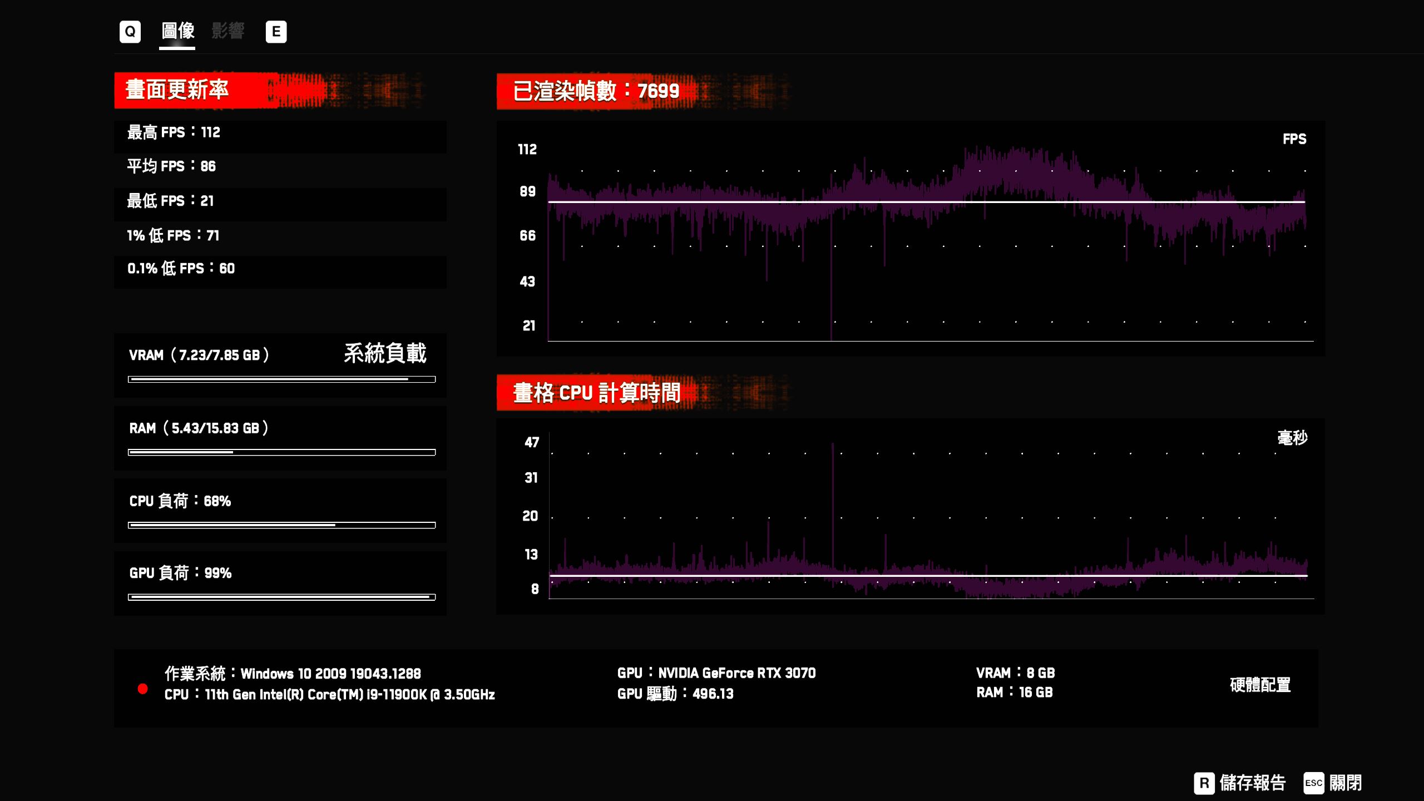The height and width of the screenshot is (801, 1424).
Task: Click the 儲存報告 button
Action: tap(1253, 783)
